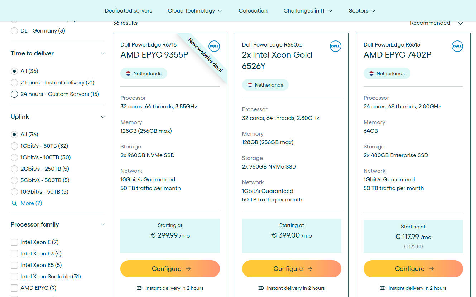Click the magnifier icon beside More (7)
This screenshot has height=297, width=476.
(x=14, y=203)
